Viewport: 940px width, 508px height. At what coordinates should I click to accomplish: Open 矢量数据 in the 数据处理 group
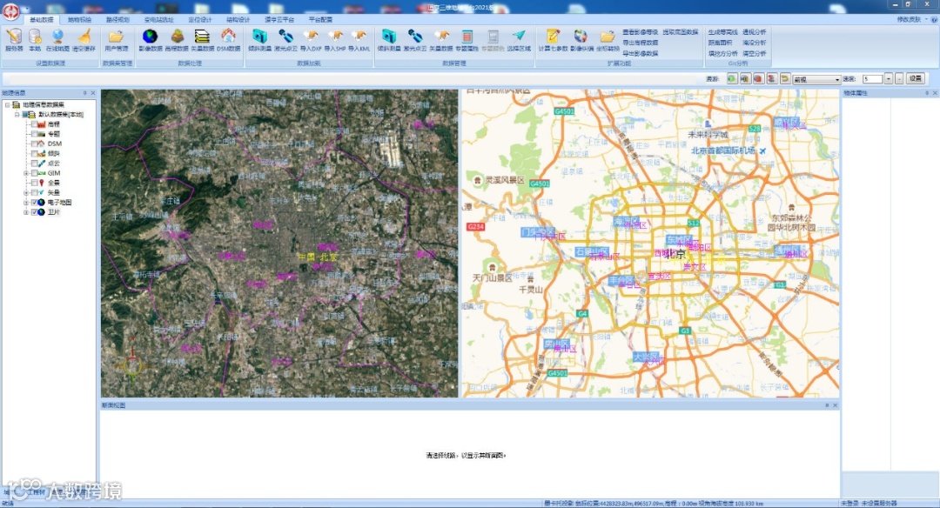[202, 40]
